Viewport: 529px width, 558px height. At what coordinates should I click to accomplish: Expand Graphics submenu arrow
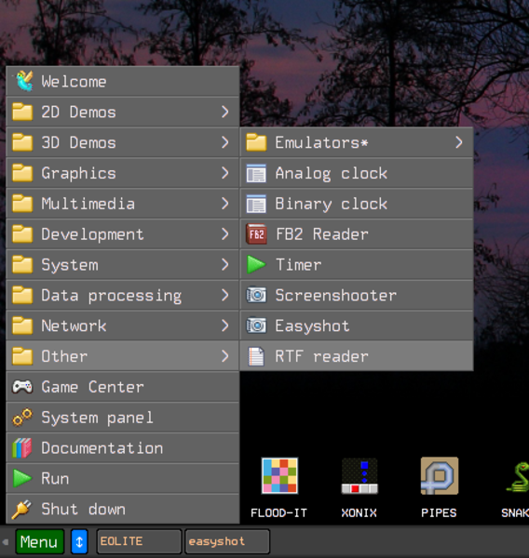(x=225, y=173)
